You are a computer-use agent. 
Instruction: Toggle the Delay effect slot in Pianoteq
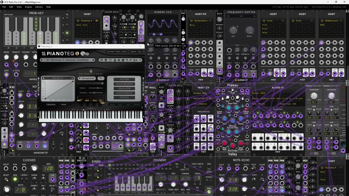(112, 105)
